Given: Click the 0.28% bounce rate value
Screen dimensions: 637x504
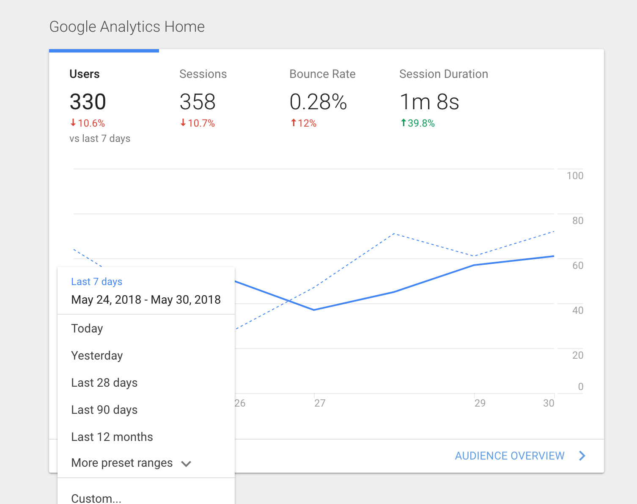Looking at the screenshot, I should tap(318, 102).
